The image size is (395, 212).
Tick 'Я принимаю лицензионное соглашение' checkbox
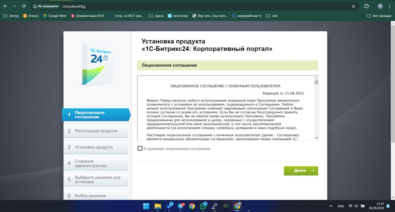coord(140,148)
